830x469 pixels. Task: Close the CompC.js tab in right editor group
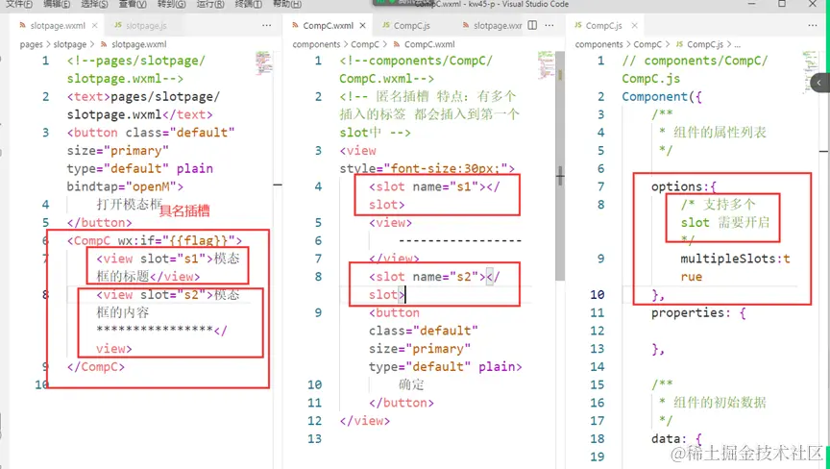[x=634, y=25]
